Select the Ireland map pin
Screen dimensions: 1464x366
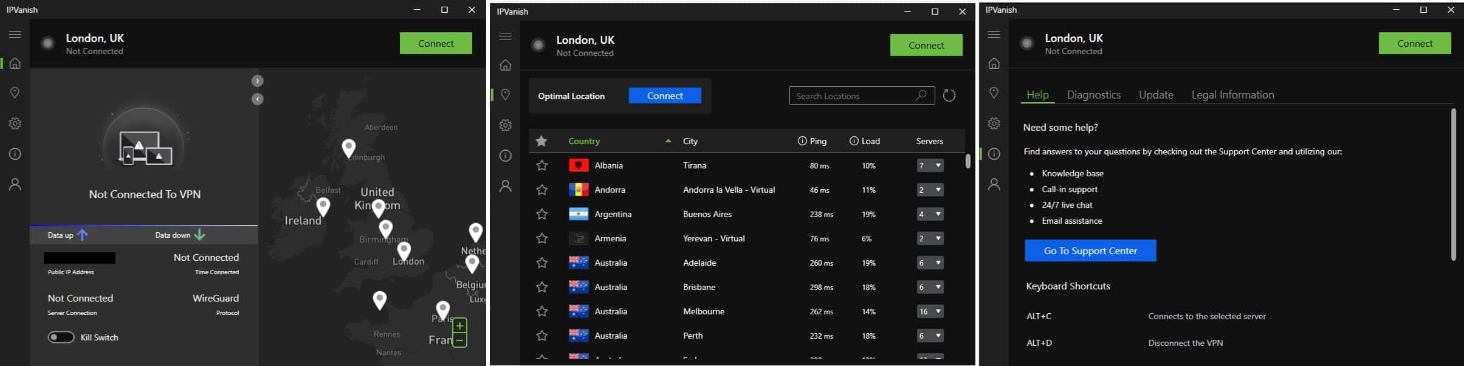click(x=323, y=207)
